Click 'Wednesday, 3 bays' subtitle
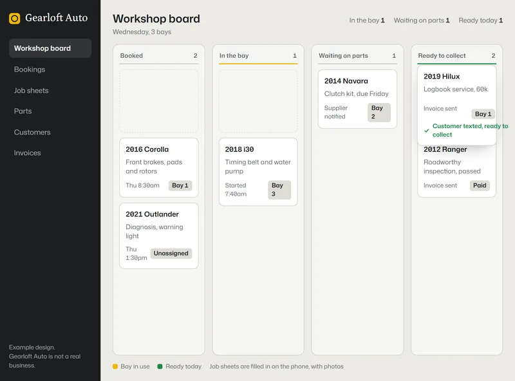The width and height of the screenshot is (515, 381). (142, 32)
